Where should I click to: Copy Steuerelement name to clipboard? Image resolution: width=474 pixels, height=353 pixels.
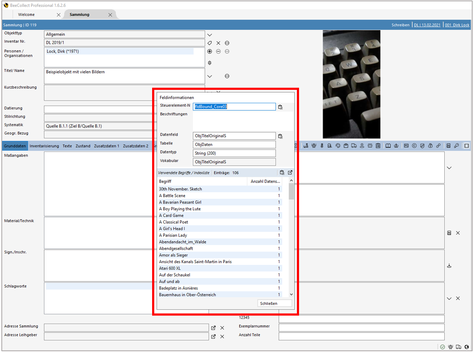point(280,107)
